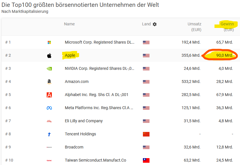Screen dimensions: 240x165
Task: Click the Broadcom logo icon
Action: (x=49, y=147)
